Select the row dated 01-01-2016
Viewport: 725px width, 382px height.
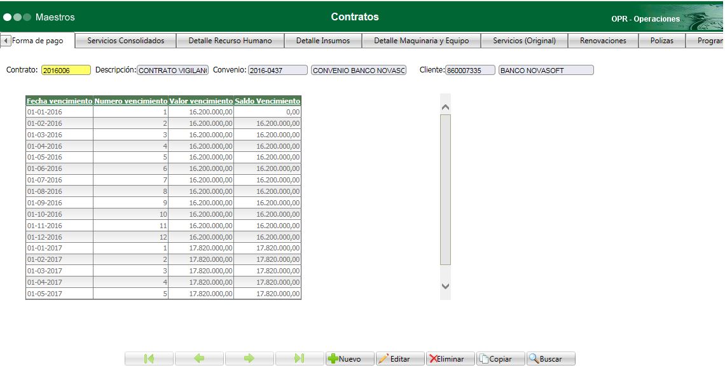tap(163, 112)
